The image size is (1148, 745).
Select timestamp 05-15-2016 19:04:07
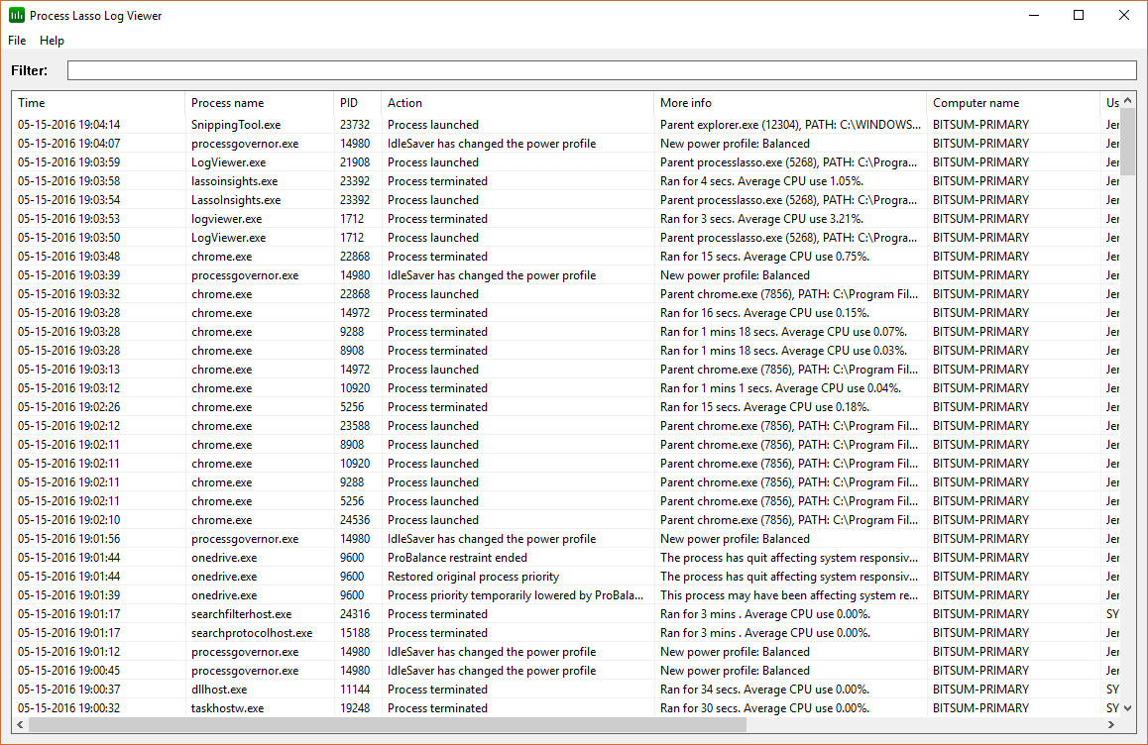tap(68, 144)
